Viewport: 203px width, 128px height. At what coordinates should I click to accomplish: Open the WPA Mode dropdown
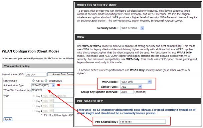(136, 82)
